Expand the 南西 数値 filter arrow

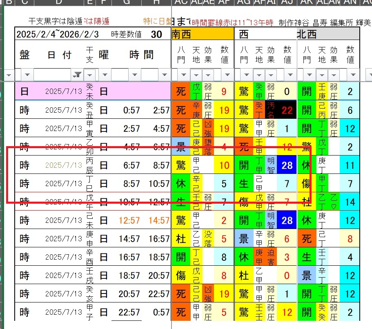tap(227, 75)
